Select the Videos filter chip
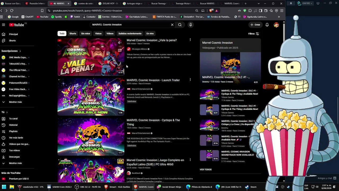The width and height of the screenshot is (339, 191). pos(110,34)
